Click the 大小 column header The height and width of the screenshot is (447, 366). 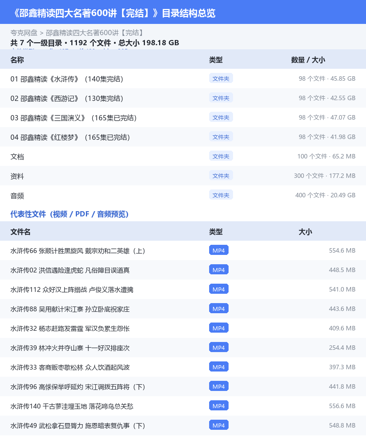pos(305,232)
